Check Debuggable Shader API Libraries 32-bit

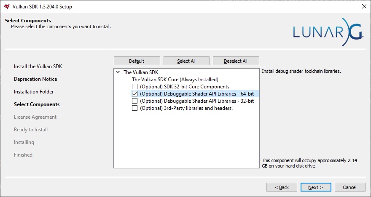[134, 101]
